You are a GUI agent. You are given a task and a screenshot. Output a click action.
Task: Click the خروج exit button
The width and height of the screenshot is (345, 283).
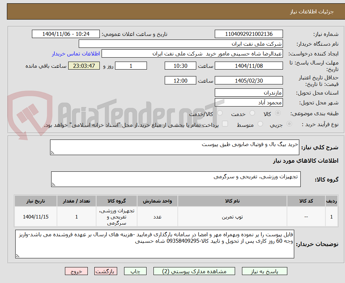click(x=76, y=271)
